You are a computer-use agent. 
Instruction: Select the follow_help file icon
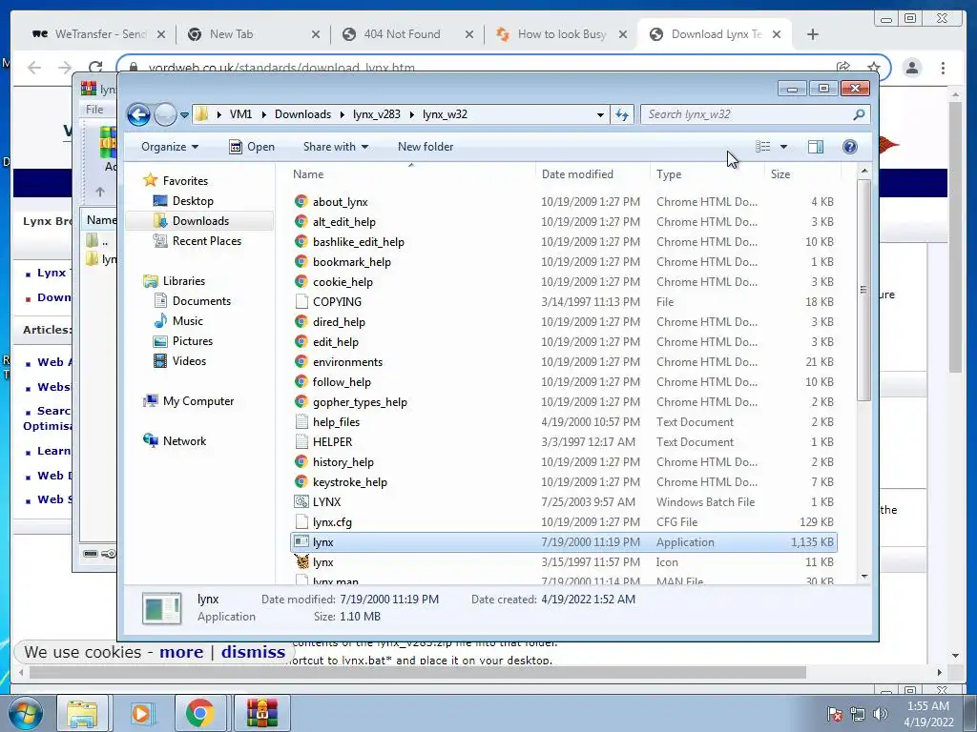tap(301, 381)
